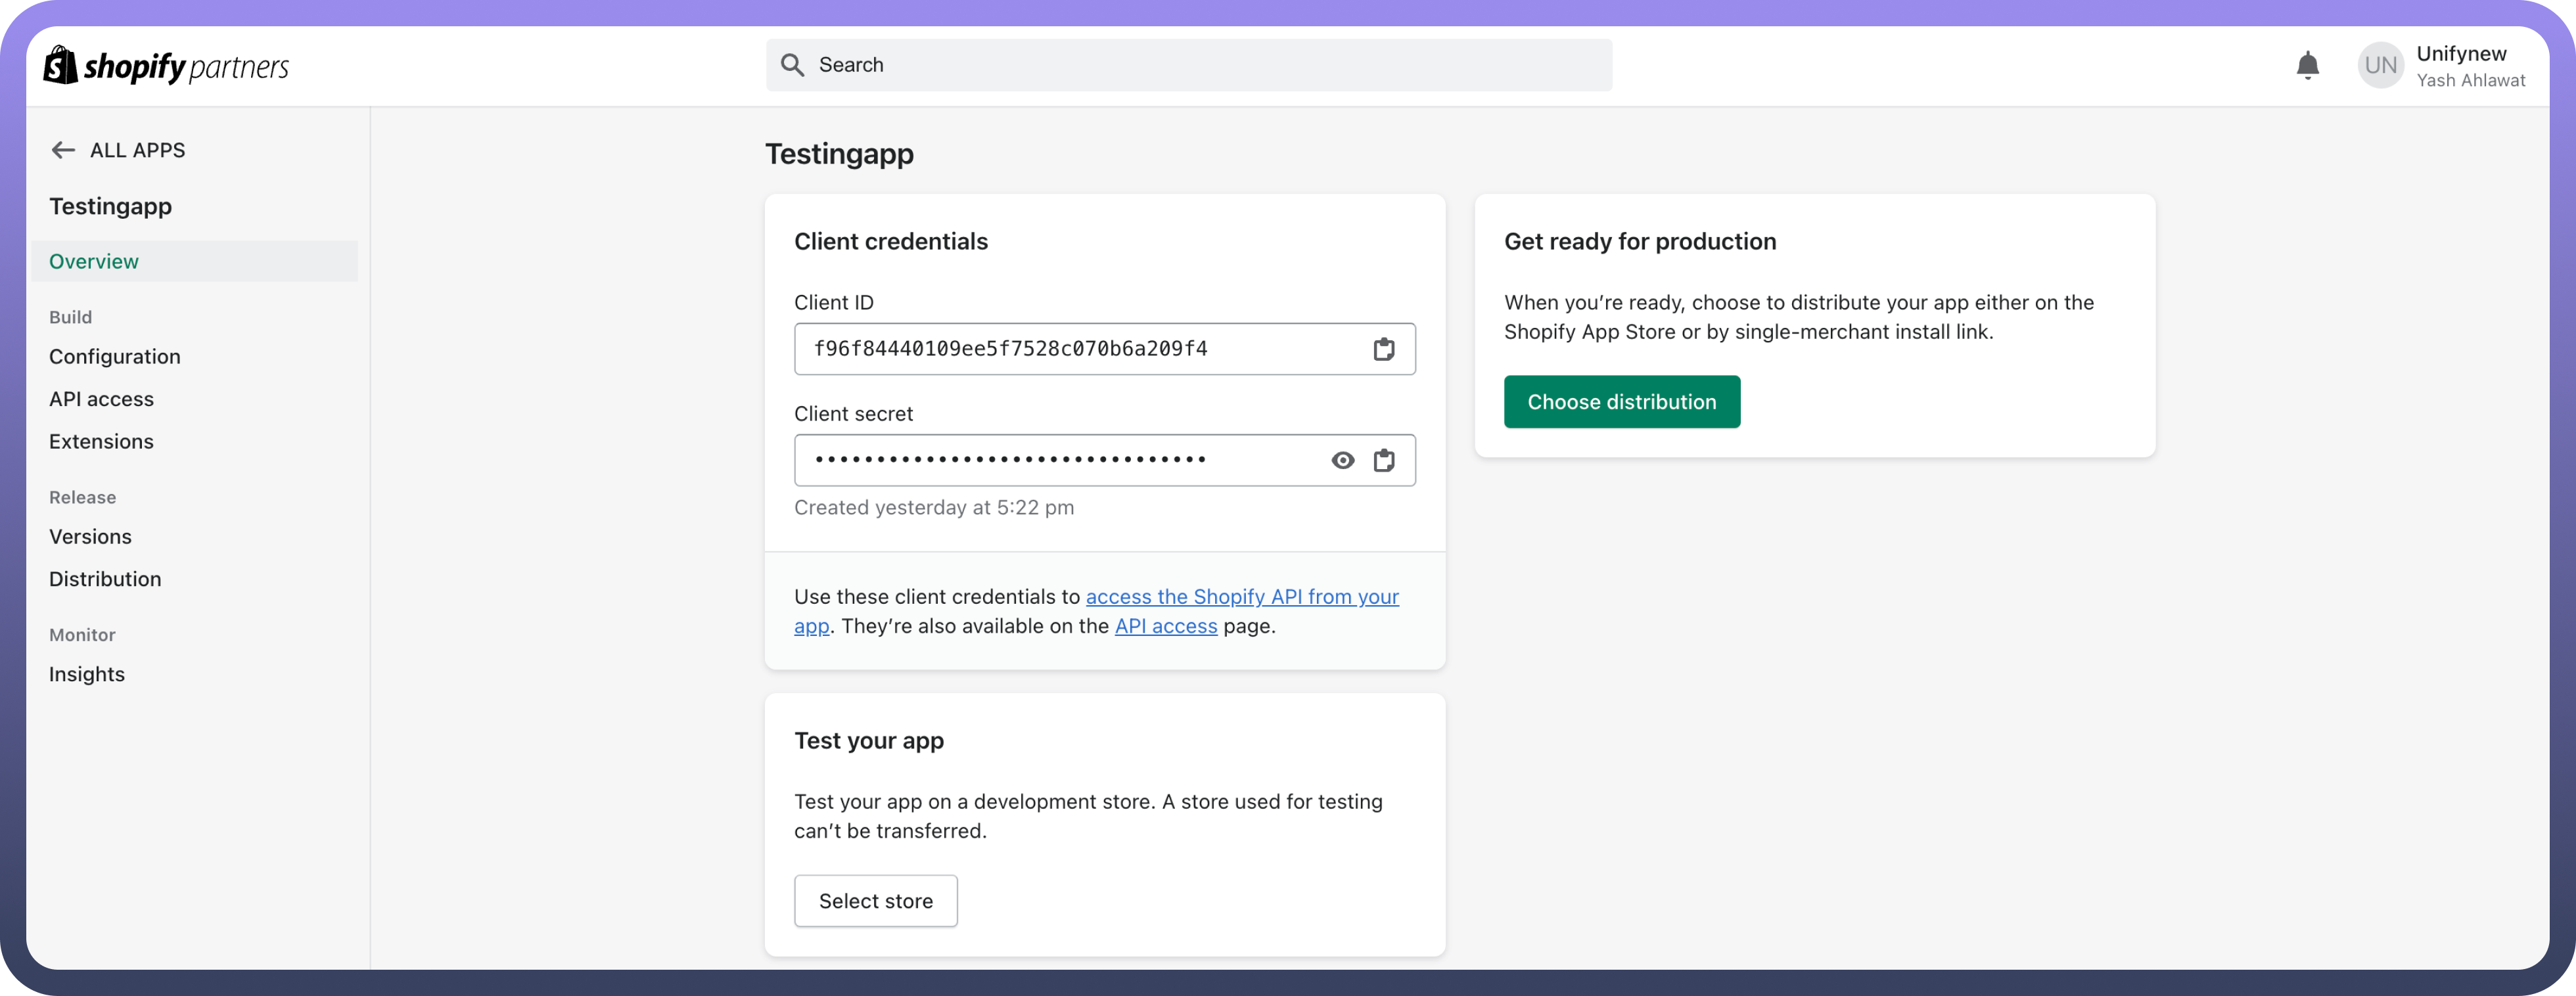
Task: Click the Shopify Partners logo
Action: pyautogui.click(x=166, y=66)
